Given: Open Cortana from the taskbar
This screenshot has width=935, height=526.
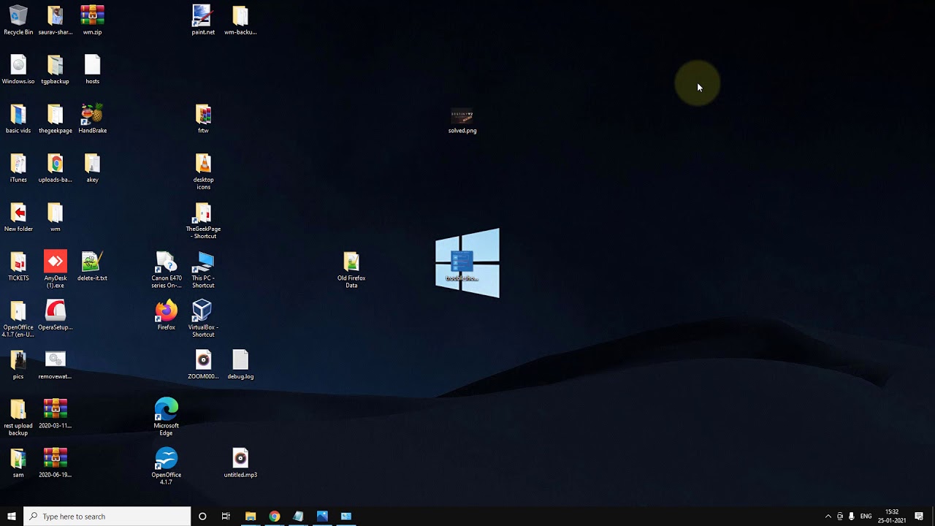Looking at the screenshot, I should click(x=202, y=517).
